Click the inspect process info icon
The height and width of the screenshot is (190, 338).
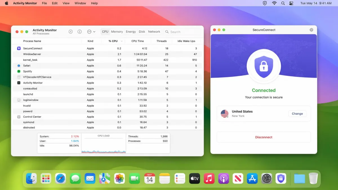[80, 32]
